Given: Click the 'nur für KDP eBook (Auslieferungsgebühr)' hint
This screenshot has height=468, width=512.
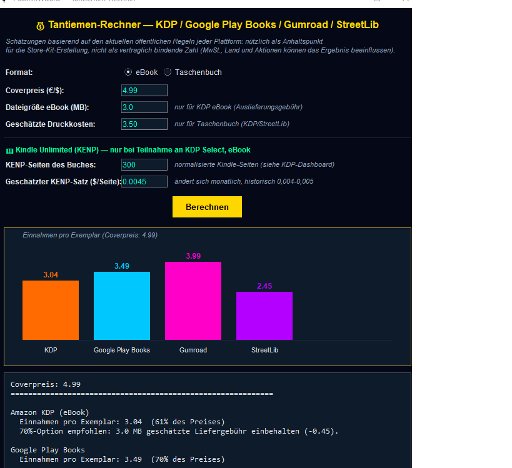Looking at the screenshot, I should click(238, 107).
